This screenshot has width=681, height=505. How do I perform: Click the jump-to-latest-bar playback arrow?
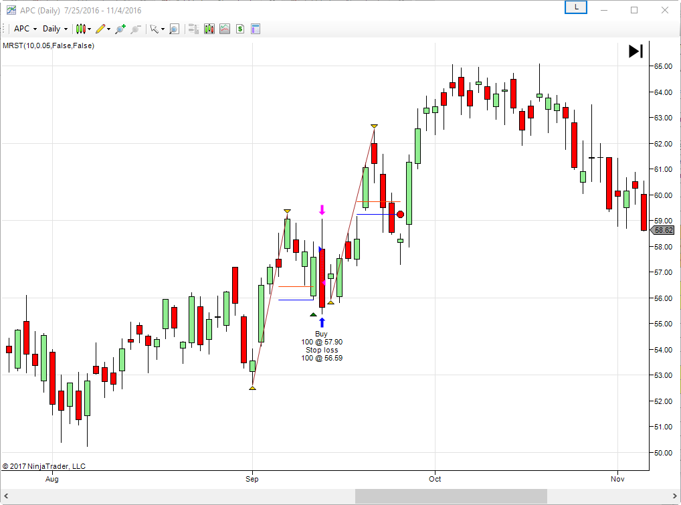click(634, 51)
